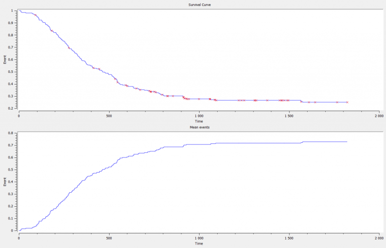Click the Event y-axis label of Mean events

click(6, 182)
